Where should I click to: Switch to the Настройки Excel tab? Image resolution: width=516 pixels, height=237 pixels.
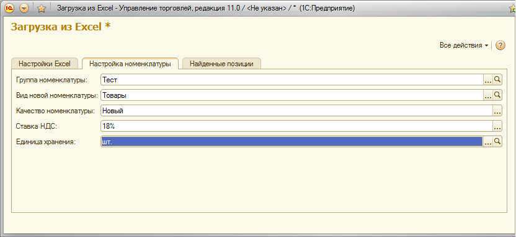(x=45, y=64)
